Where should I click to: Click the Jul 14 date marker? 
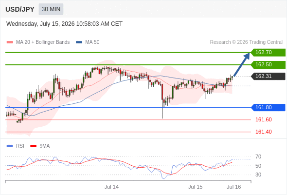pyautogui.click(x=111, y=187)
